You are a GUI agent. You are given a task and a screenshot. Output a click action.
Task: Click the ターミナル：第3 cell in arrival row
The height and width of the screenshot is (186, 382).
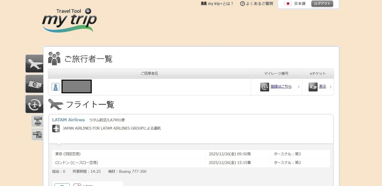pos(300,163)
